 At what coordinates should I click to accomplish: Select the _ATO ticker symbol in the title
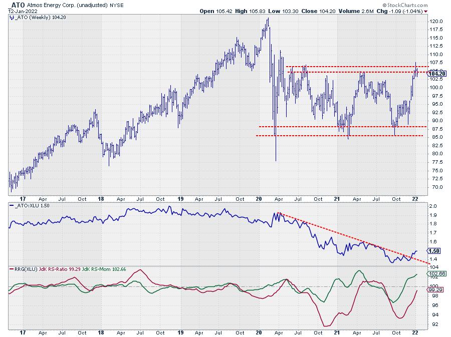click(17, 5)
